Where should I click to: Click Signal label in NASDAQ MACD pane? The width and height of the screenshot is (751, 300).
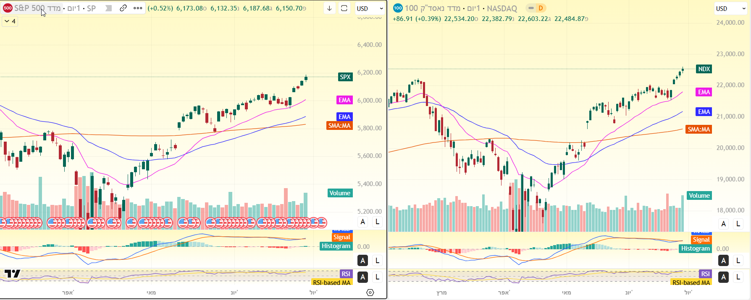[x=701, y=240]
